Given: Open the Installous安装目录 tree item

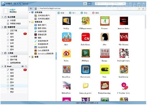Looking at the screenshot, I should pyautogui.click(x=44, y=53).
